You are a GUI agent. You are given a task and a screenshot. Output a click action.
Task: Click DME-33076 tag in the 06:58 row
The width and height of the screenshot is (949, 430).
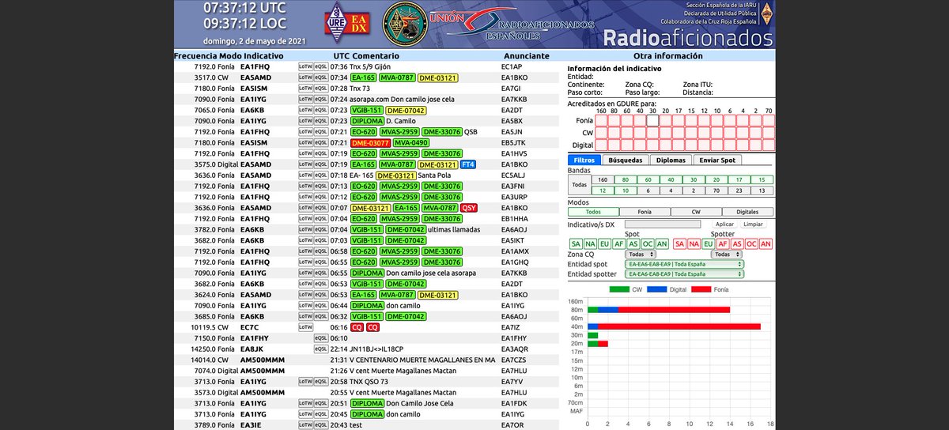pyautogui.click(x=442, y=251)
